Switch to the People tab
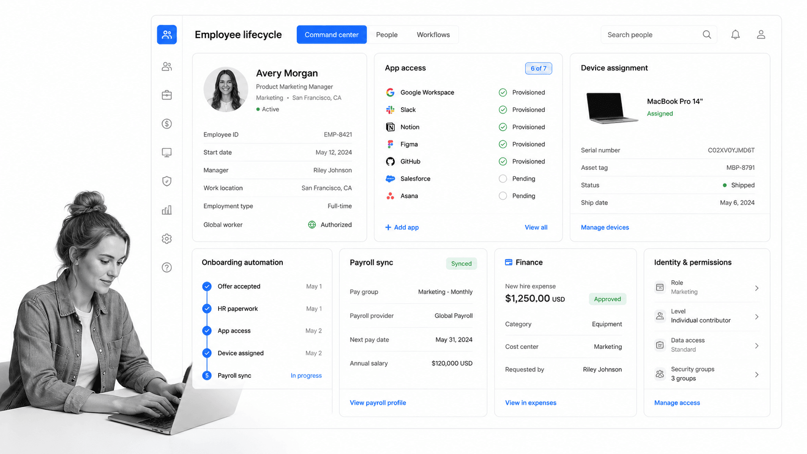 pyautogui.click(x=387, y=35)
